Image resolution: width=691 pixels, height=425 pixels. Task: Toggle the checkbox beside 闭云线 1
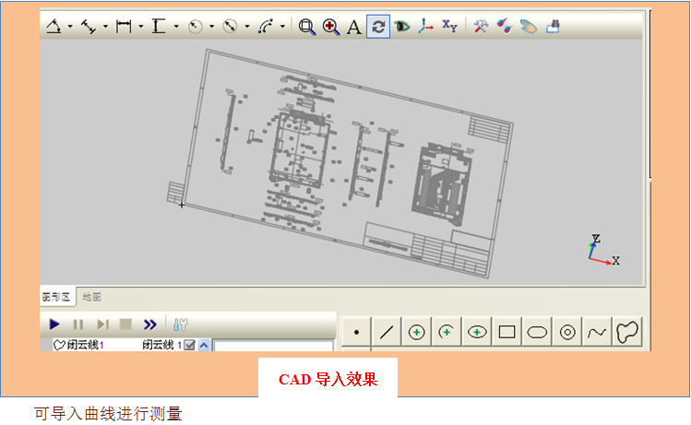[189, 345]
